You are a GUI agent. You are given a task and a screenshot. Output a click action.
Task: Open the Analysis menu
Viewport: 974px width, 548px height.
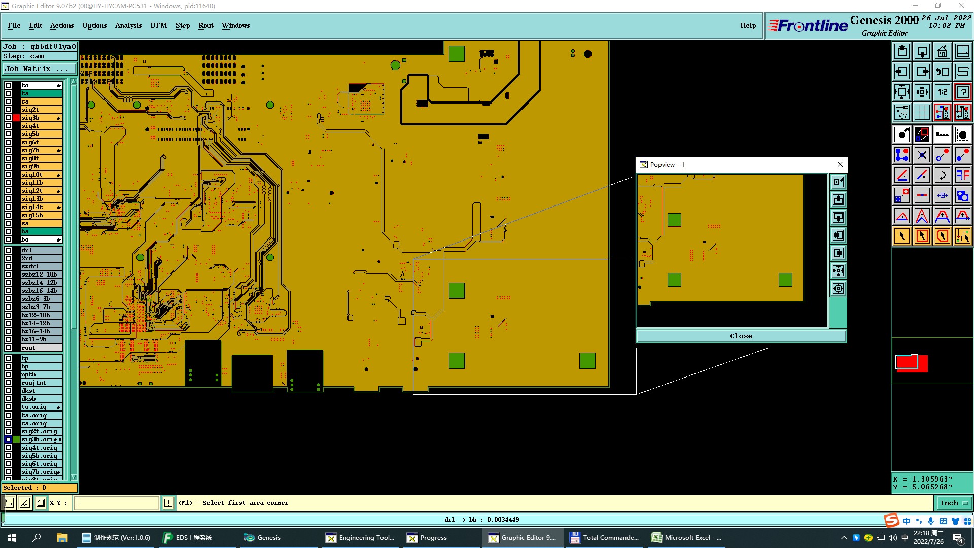(128, 25)
